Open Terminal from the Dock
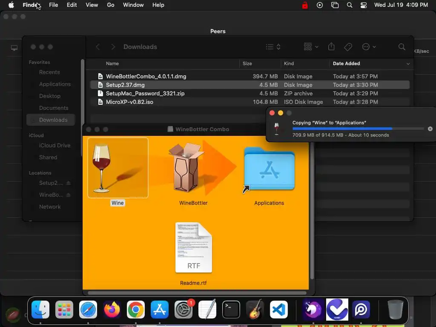The image size is (436, 327). tap(231, 310)
